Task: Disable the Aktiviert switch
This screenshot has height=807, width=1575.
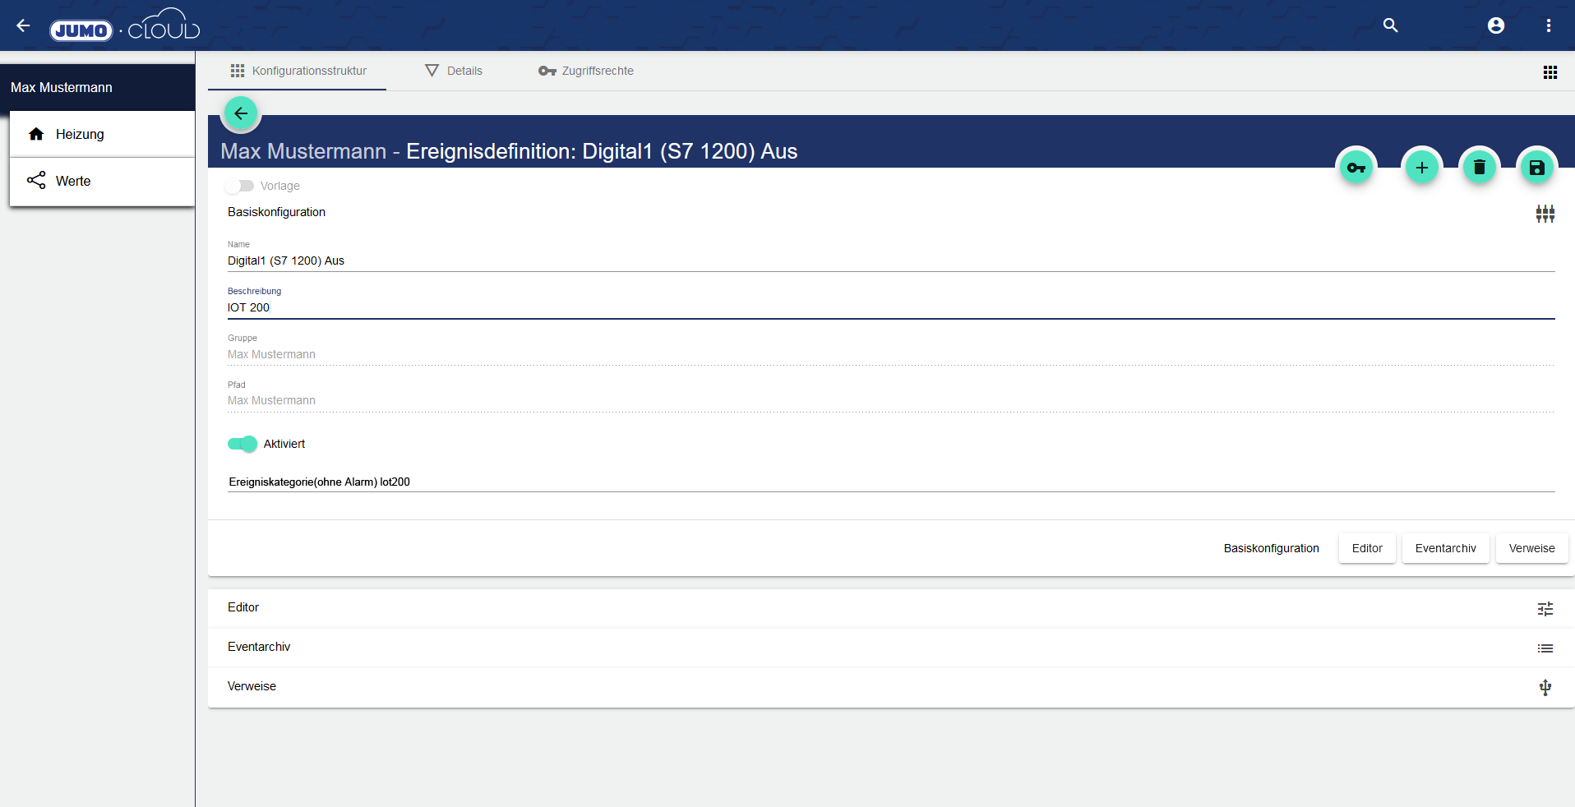Action: (x=242, y=444)
